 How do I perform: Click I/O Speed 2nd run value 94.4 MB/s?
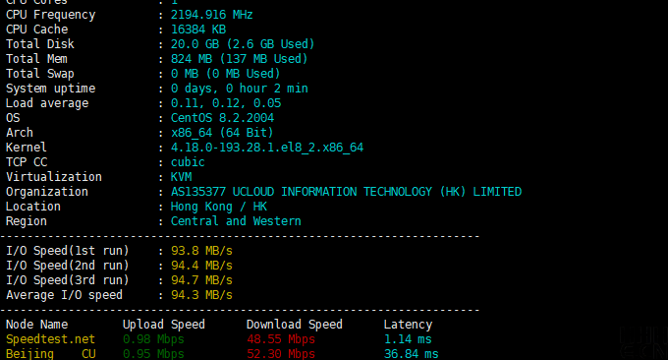point(202,266)
